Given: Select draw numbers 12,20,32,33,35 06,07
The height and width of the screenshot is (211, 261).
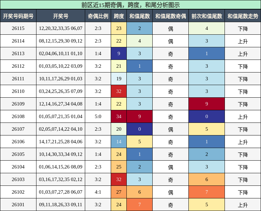Looking at the screenshot, I should (61, 28).
